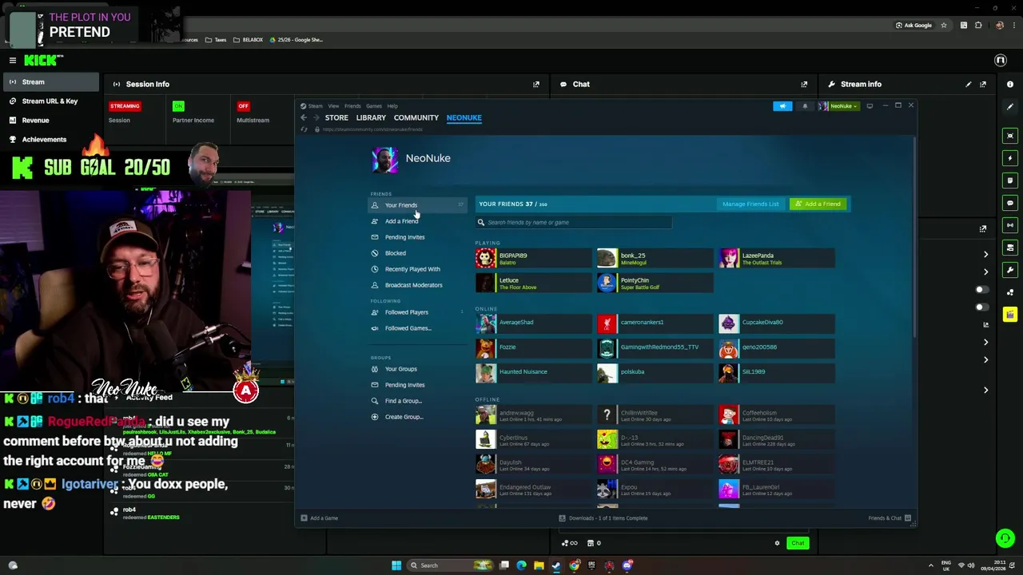1023x575 pixels.
Task: Click the Manage Friends List button
Action: pyautogui.click(x=750, y=204)
